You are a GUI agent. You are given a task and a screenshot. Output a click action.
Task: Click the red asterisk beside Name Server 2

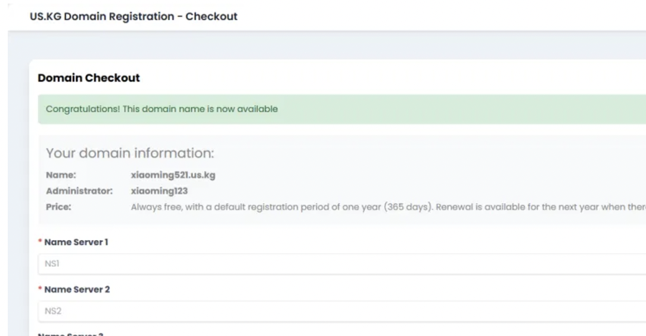[40, 288]
